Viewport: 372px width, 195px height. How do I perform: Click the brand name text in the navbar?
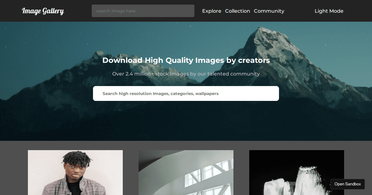coord(43,11)
